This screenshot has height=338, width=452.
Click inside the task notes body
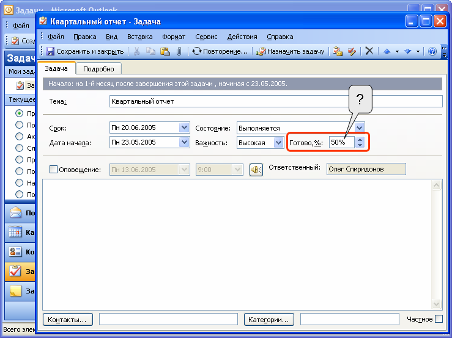tap(237, 245)
